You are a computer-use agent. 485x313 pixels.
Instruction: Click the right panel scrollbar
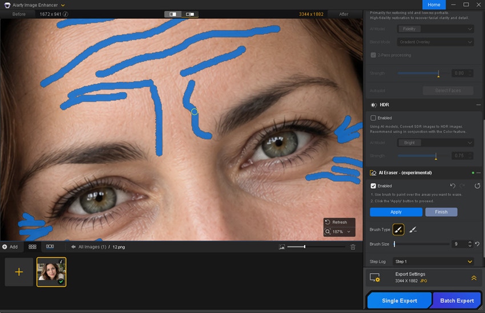click(483, 189)
